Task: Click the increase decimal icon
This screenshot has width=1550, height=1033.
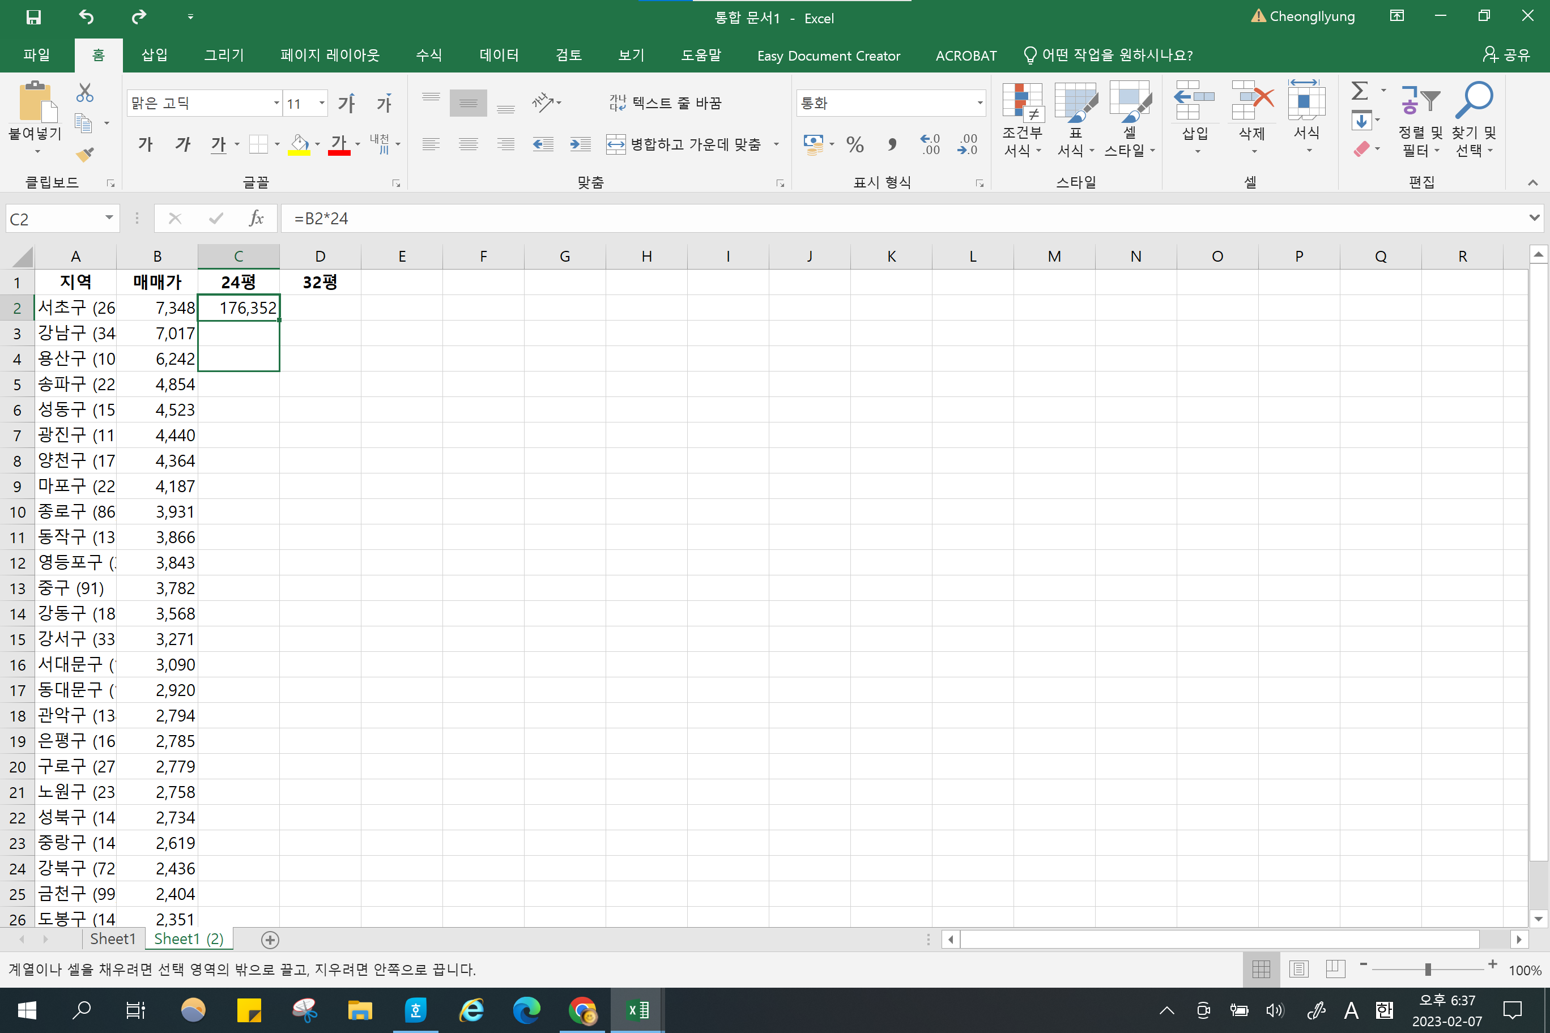Action: click(x=930, y=144)
